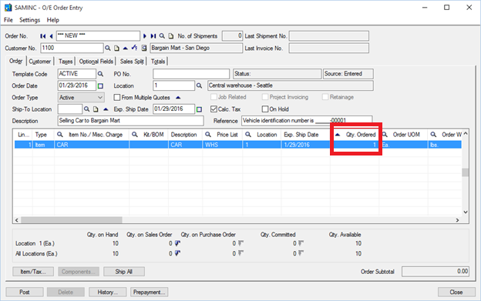
Task: Tick the Project Invoicing checkbox
Action: click(265, 97)
